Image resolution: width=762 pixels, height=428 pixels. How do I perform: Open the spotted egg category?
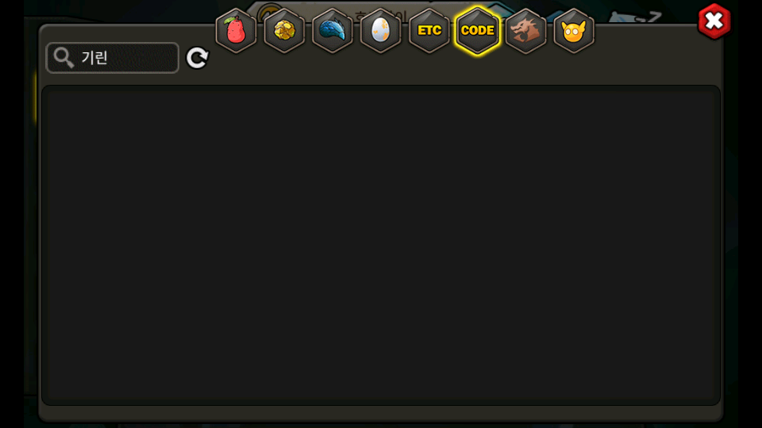pyautogui.click(x=380, y=31)
